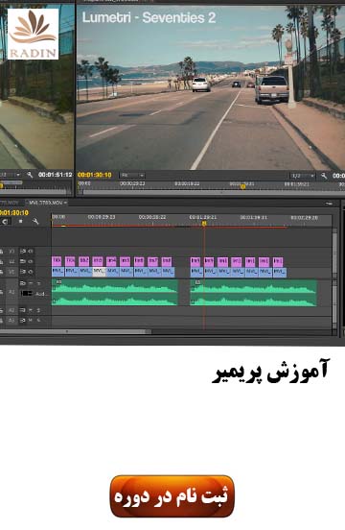Select the highlighted white MVI_ clip on V1
This screenshot has width=345, height=530.
pyautogui.click(x=99, y=272)
